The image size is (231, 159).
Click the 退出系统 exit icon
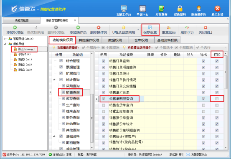(x=217, y=8)
